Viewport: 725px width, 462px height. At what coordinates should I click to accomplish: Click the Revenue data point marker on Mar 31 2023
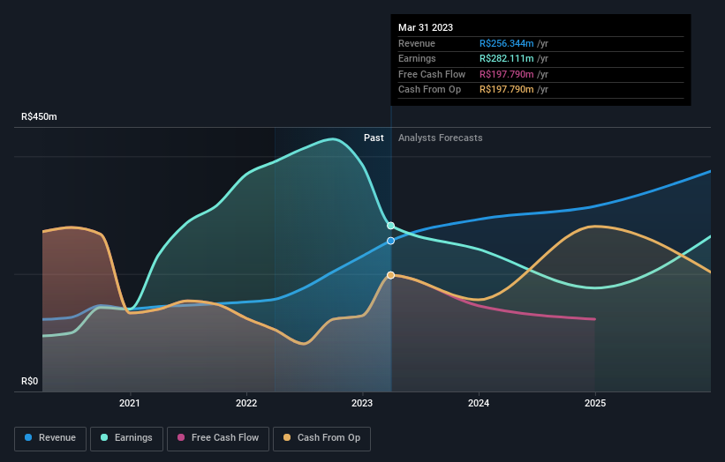point(390,241)
